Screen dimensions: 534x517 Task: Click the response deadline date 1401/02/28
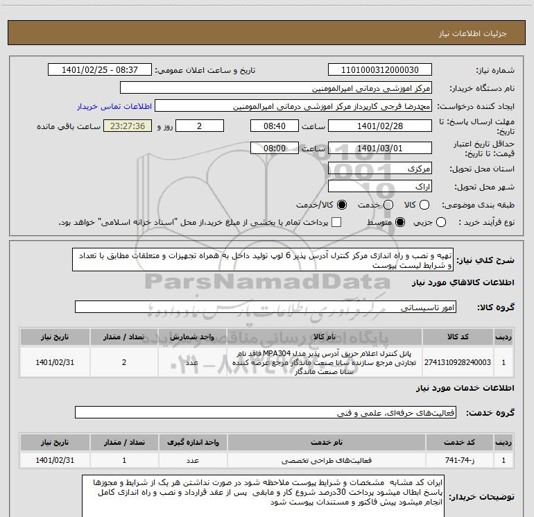[380, 126]
